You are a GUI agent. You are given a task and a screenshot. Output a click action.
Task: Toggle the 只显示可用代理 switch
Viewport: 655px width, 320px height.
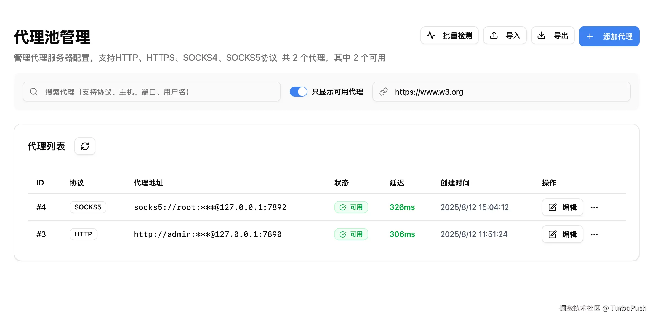[298, 92]
